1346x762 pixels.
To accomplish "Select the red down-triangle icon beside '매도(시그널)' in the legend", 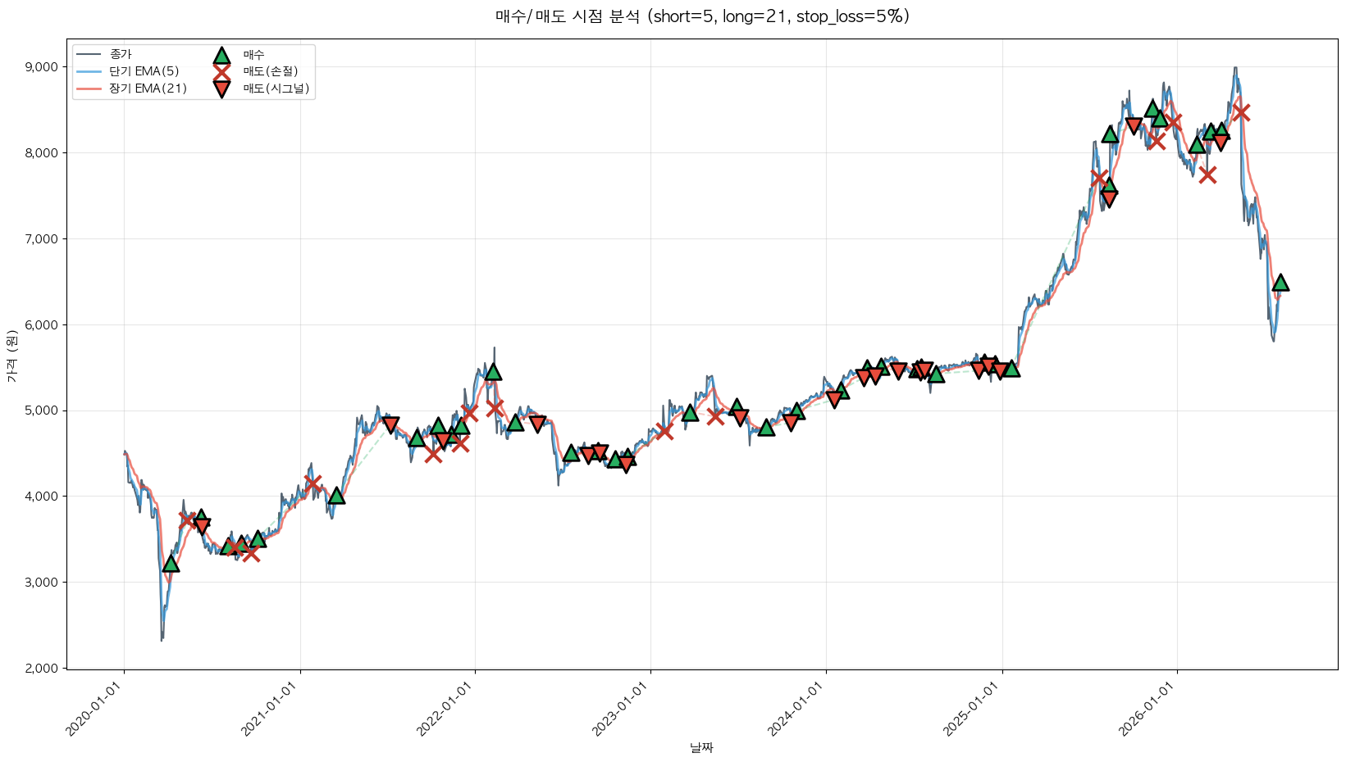I will pos(221,88).
